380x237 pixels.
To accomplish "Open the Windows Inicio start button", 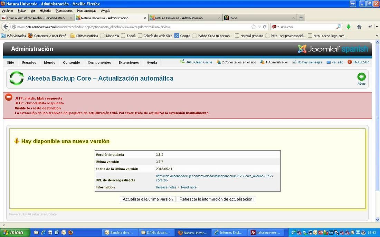I will (x=15, y=233).
